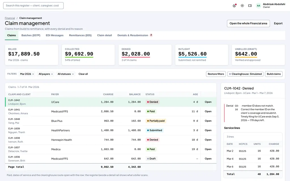290x181 pixels.
Task: Sort by the Charge column header
Action: (108, 94)
